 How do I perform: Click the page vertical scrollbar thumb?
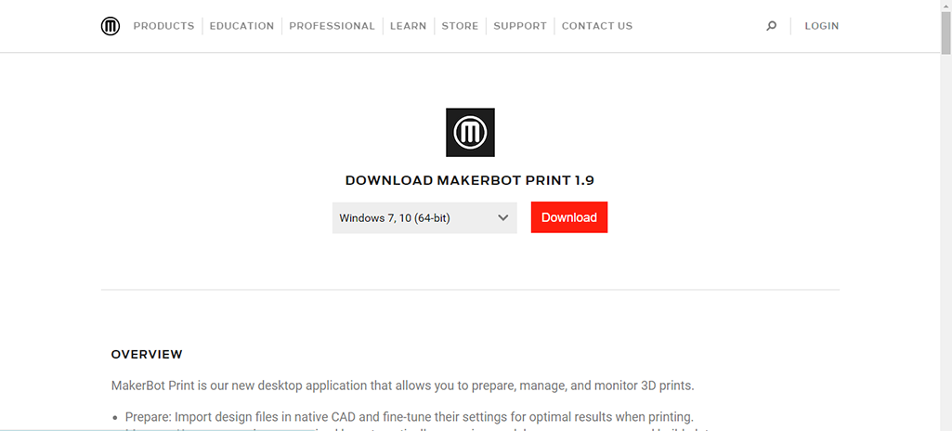coord(945,33)
